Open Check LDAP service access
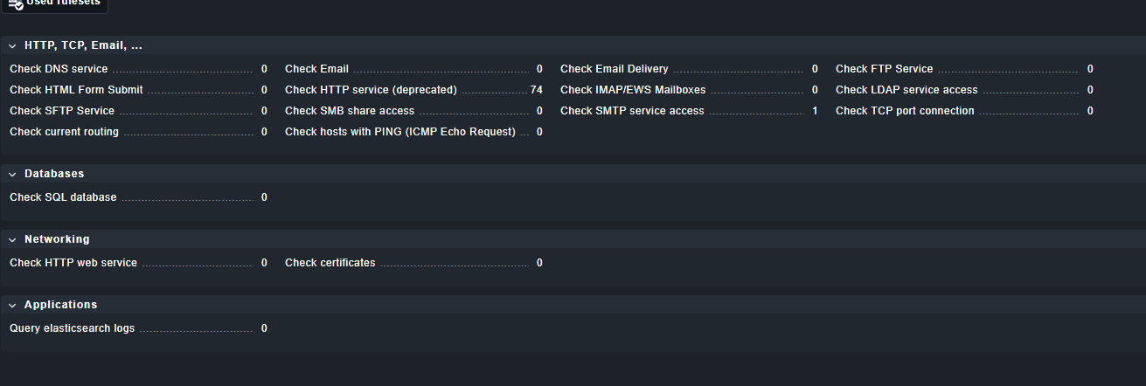 906,90
